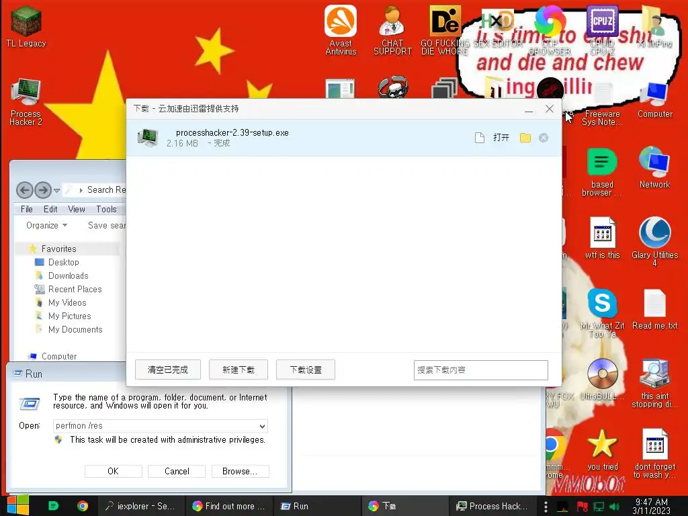Viewport: 688px width, 516px height.
Task: Select the Network desktop icon
Action: [654, 167]
